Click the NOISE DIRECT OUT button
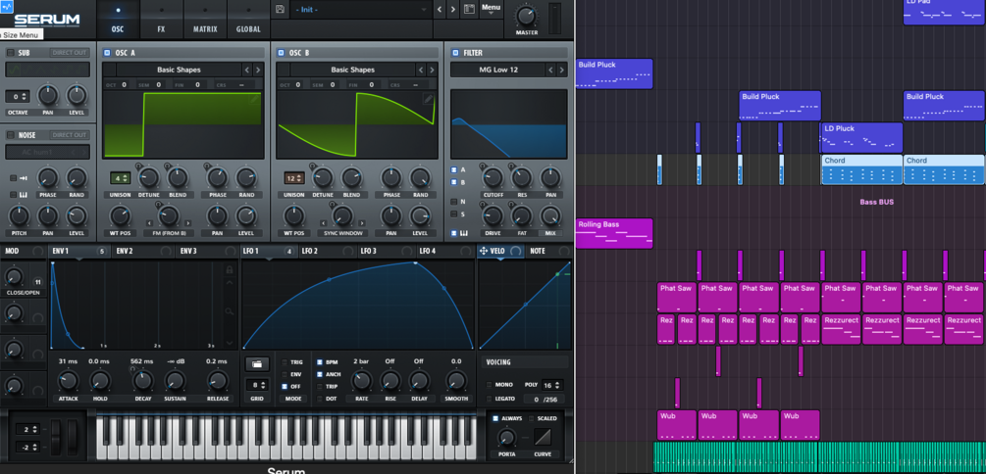 point(70,135)
